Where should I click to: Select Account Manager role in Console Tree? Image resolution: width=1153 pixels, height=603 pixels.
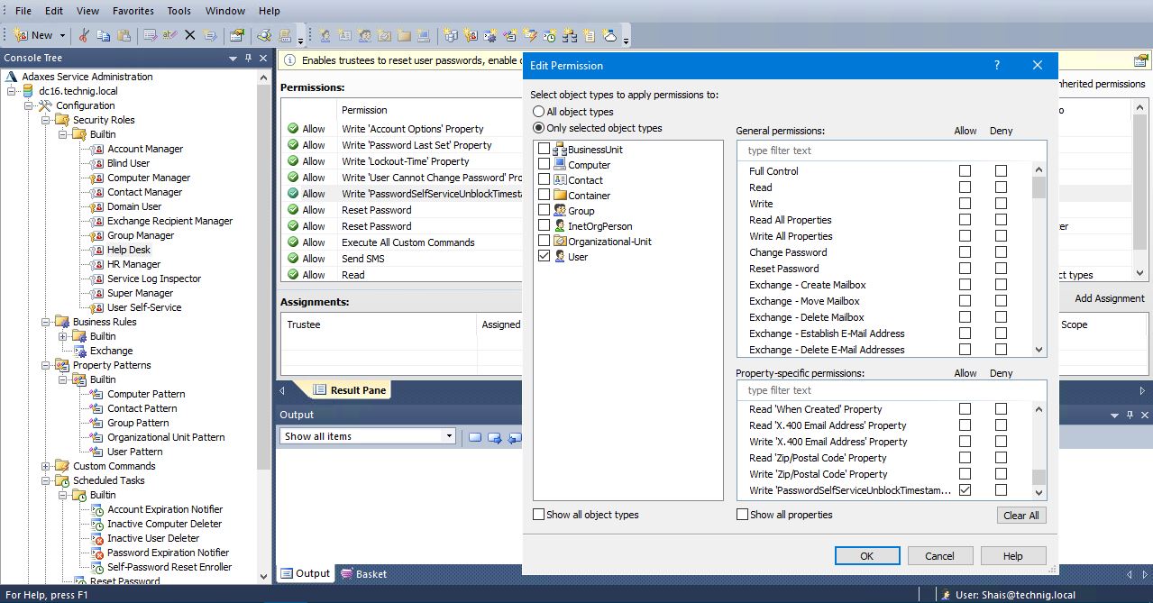pyautogui.click(x=145, y=149)
